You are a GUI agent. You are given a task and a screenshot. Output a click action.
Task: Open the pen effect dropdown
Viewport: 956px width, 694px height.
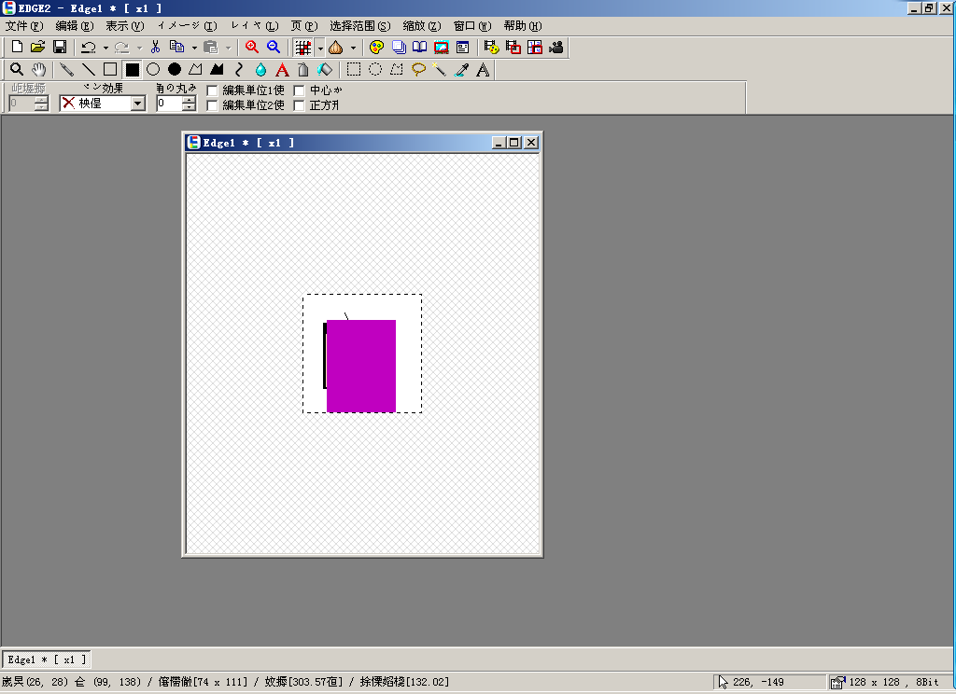pyautogui.click(x=138, y=104)
